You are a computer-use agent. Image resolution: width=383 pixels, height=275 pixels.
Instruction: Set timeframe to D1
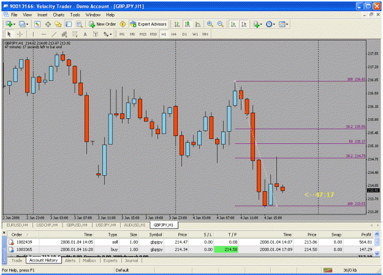[184, 34]
